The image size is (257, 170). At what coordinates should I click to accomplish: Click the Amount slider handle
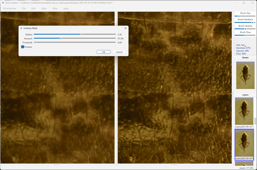tap(61, 38)
